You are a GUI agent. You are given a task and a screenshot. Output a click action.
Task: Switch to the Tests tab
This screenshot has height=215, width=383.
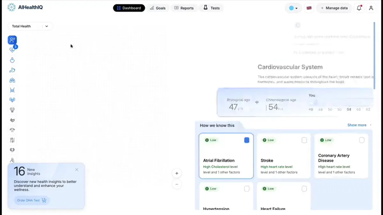pos(212,8)
